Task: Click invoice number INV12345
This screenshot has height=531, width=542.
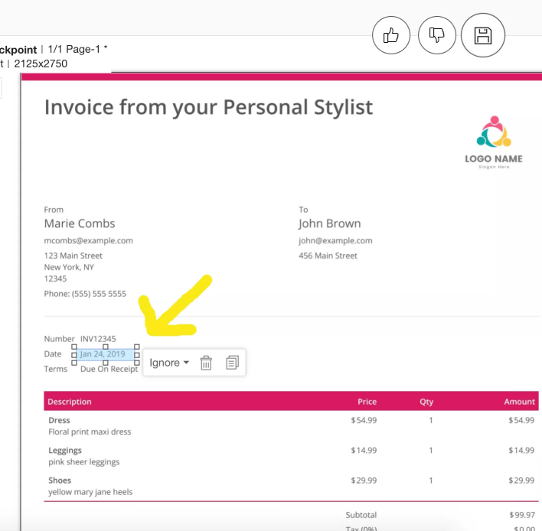Action: pos(98,339)
